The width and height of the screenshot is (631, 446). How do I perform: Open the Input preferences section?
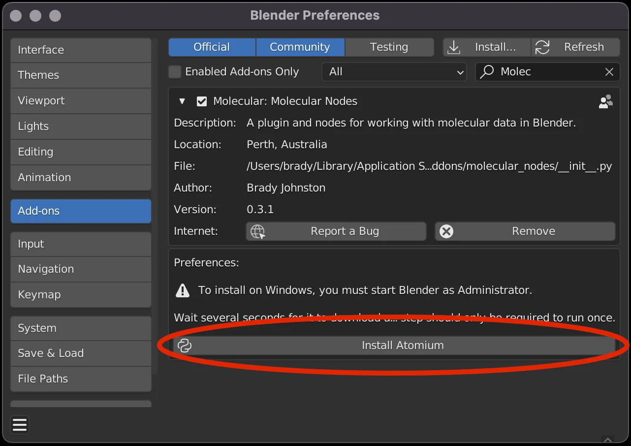[81, 244]
